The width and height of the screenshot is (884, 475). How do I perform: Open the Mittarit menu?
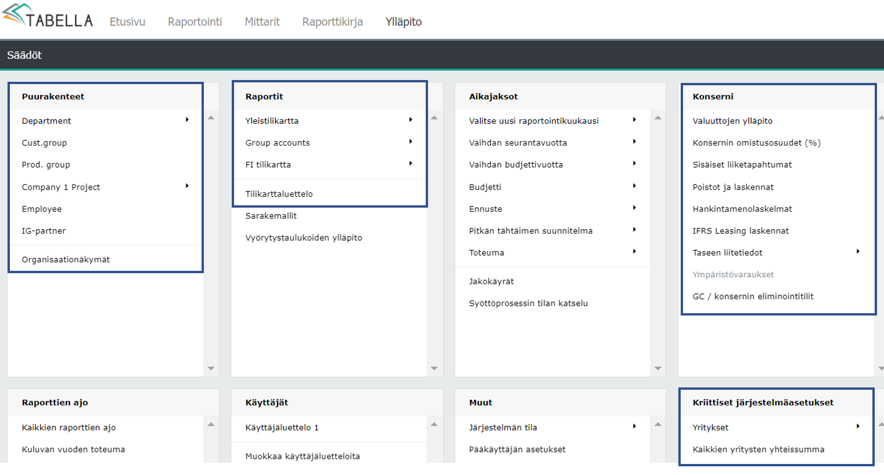262,22
